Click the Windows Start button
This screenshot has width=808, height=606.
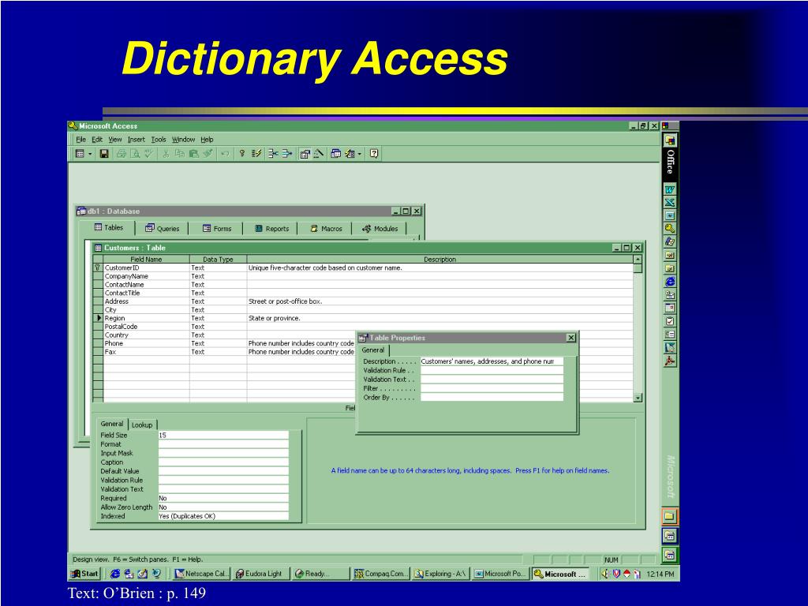point(84,574)
